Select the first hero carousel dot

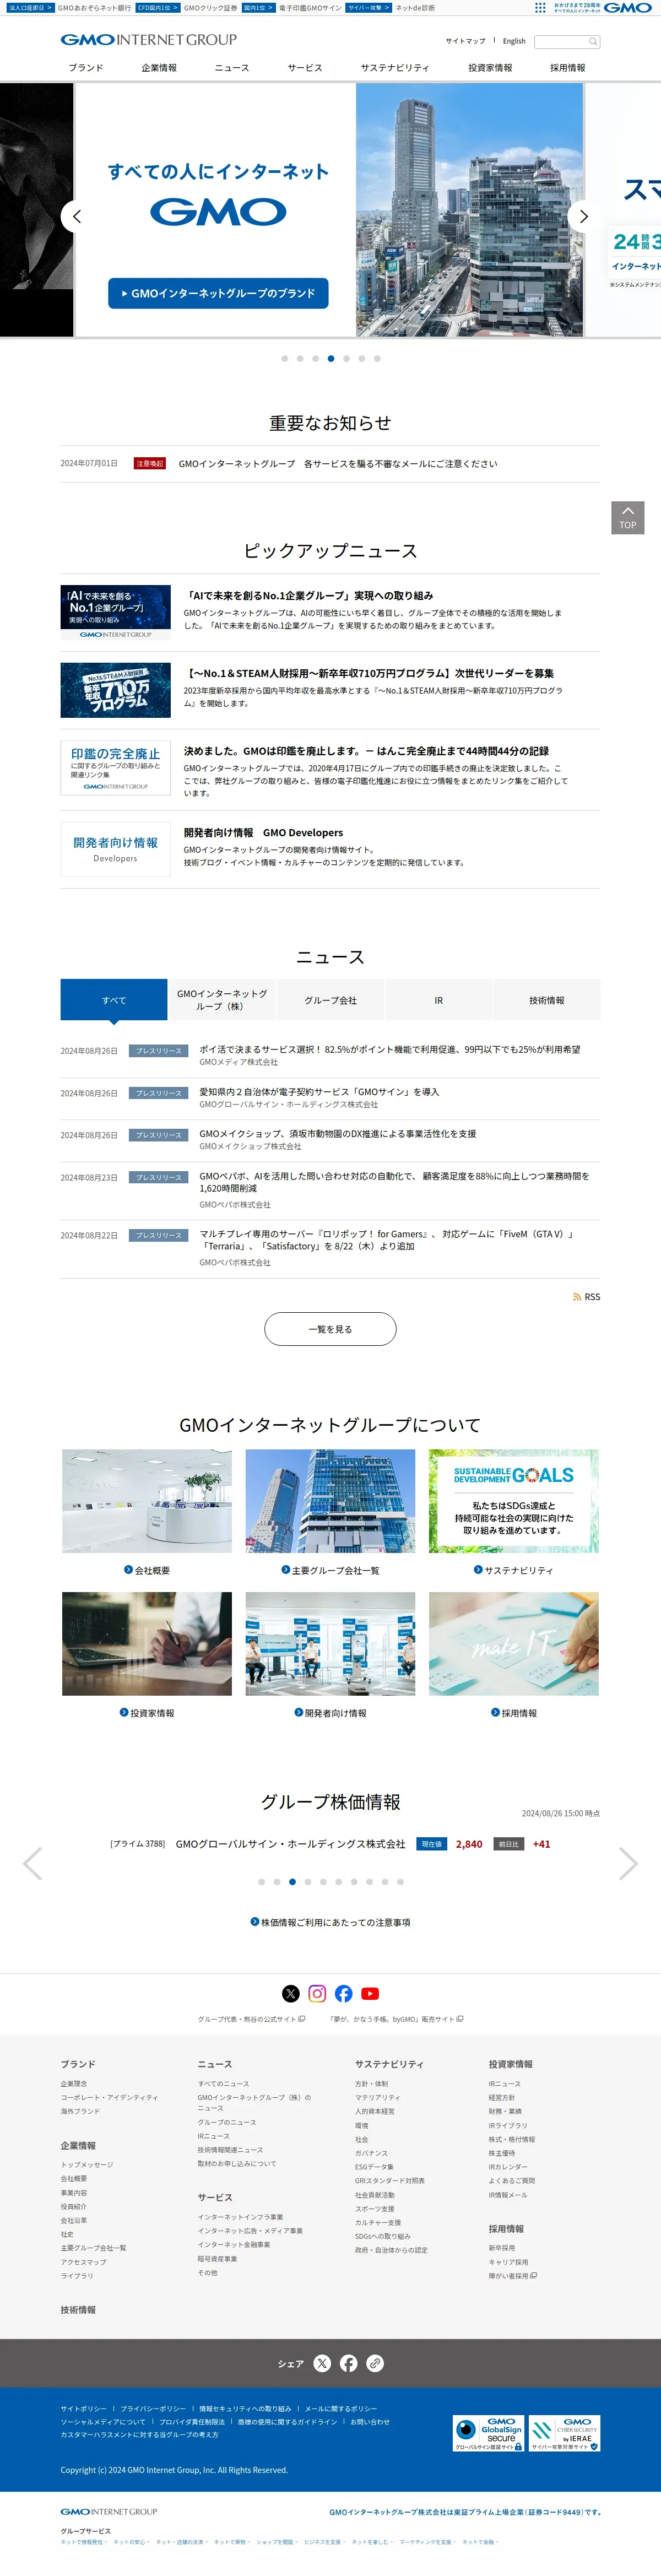click(x=285, y=358)
